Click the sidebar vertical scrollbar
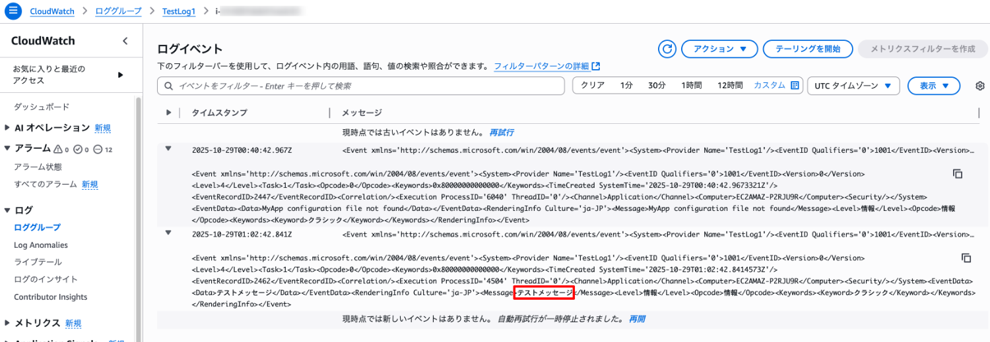Image resolution: width=990 pixels, height=342 pixels. click(139, 217)
